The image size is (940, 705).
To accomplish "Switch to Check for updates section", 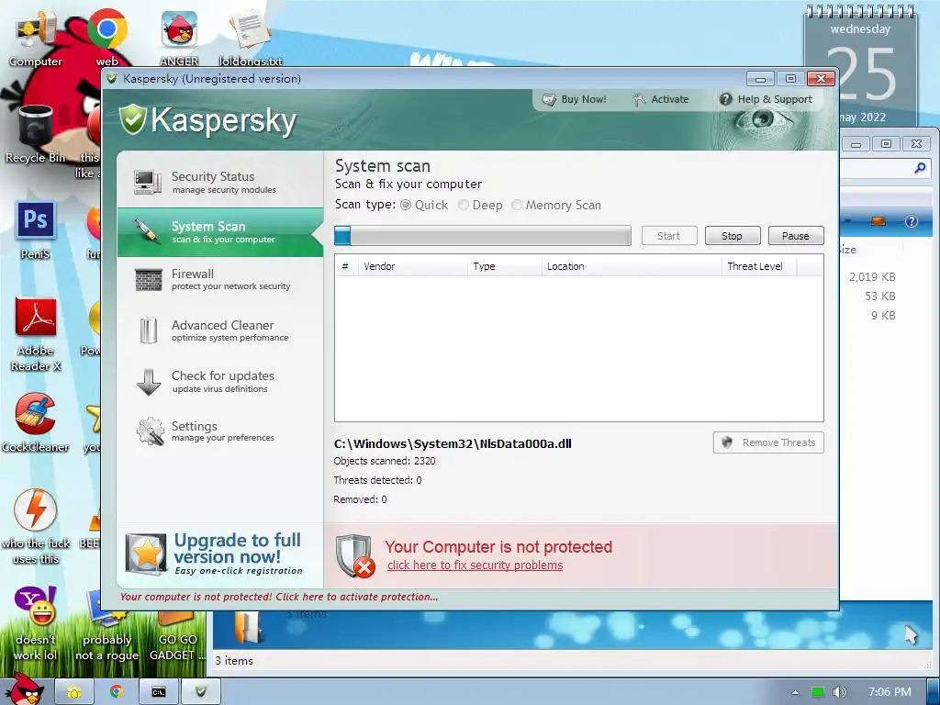I will 220,382.
